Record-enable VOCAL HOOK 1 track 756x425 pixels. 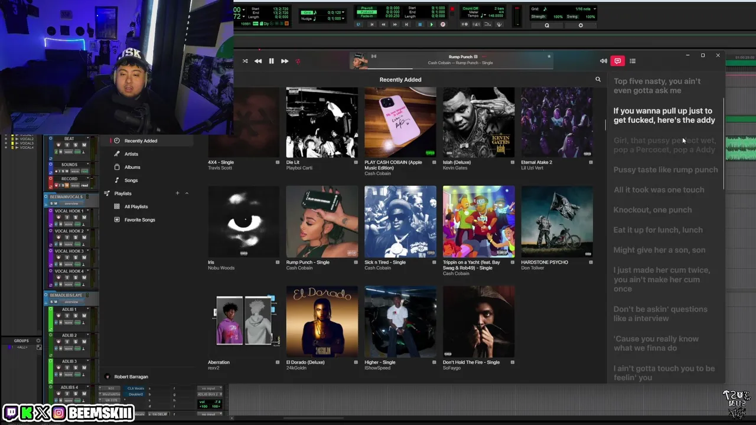tap(58, 217)
